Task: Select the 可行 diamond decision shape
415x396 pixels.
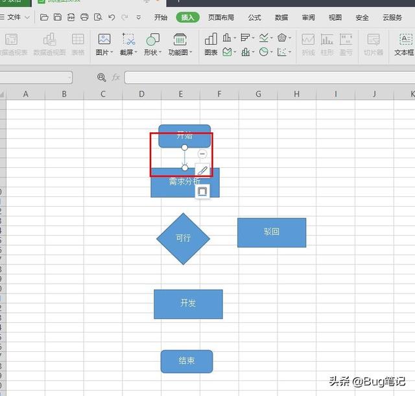Action: (x=183, y=239)
